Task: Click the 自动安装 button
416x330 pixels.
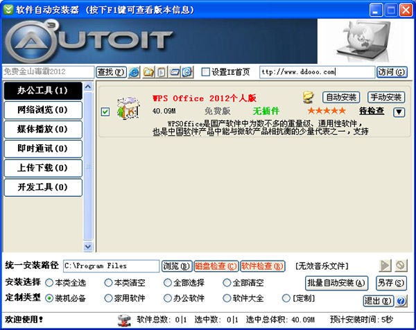Action: click(341, 97)
